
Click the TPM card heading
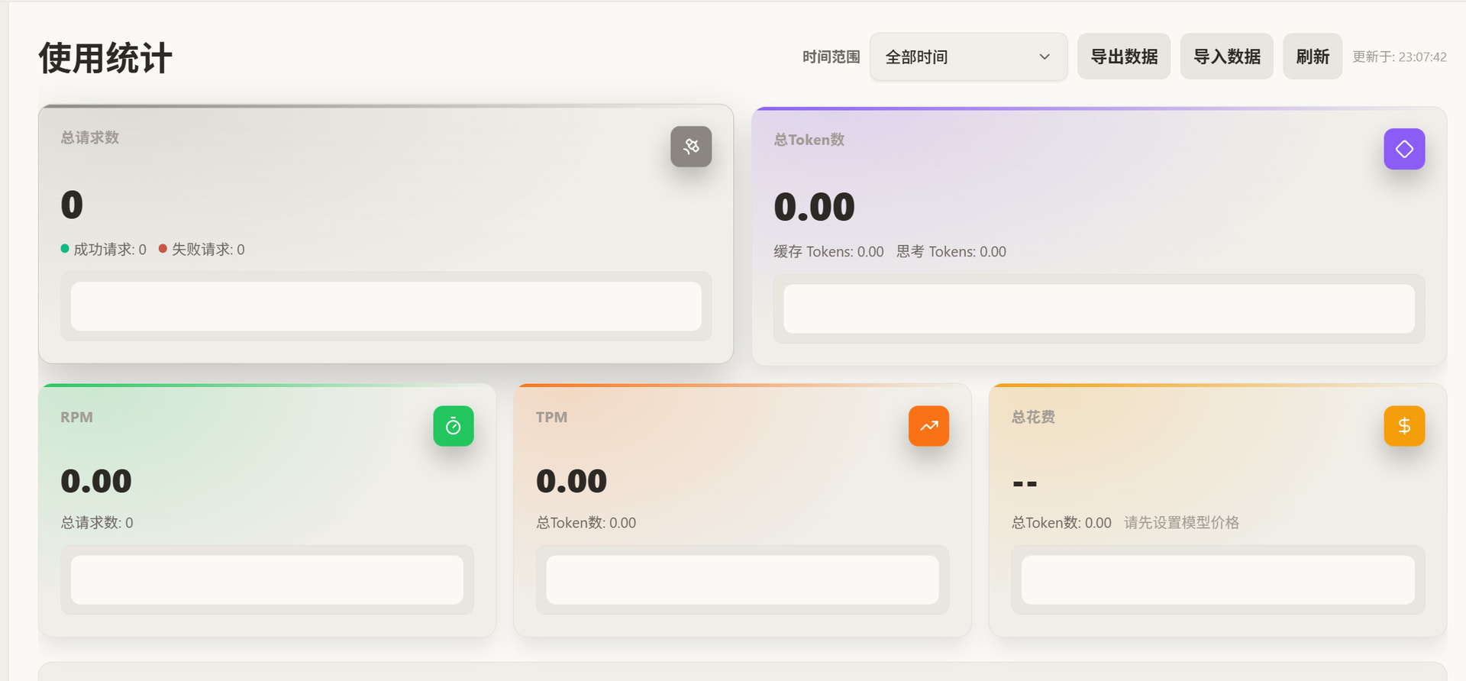coord(551,418)
